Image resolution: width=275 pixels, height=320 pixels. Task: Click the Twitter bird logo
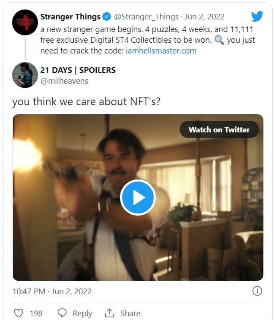click(x=257, y=16)
